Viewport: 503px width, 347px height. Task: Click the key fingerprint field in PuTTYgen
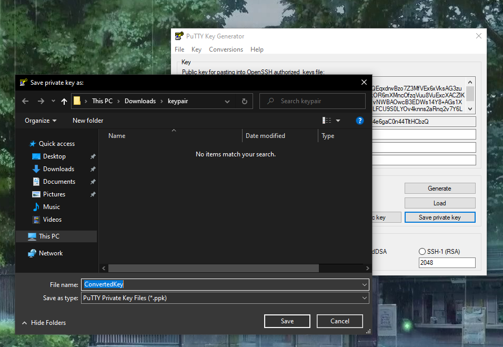pyautogui.click(x=424, y=122)
